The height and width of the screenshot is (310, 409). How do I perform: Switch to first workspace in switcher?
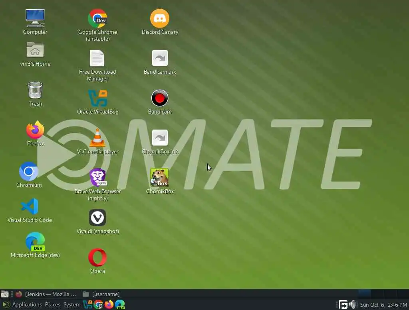tap(364, 294)
